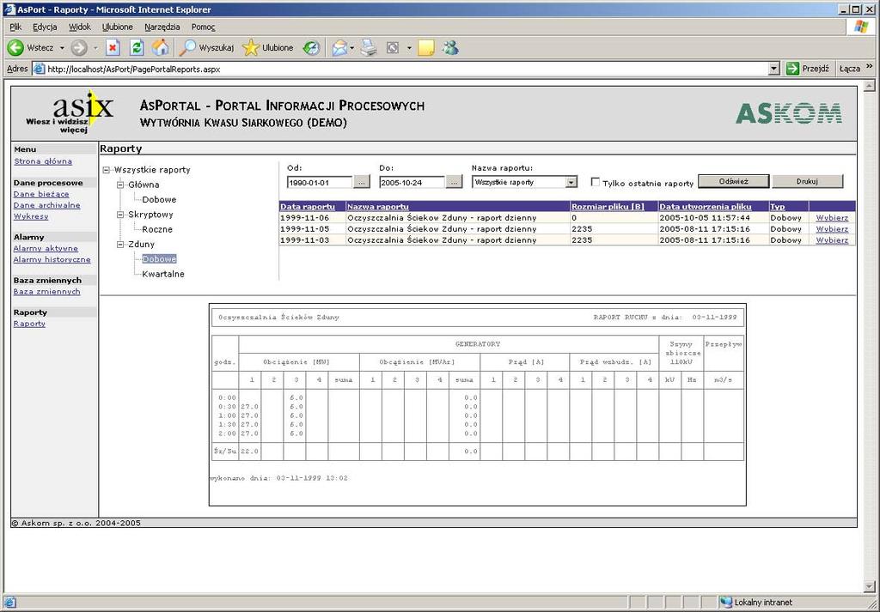Open Wykresy link
The image size is (880, 612).
point(31,216)
